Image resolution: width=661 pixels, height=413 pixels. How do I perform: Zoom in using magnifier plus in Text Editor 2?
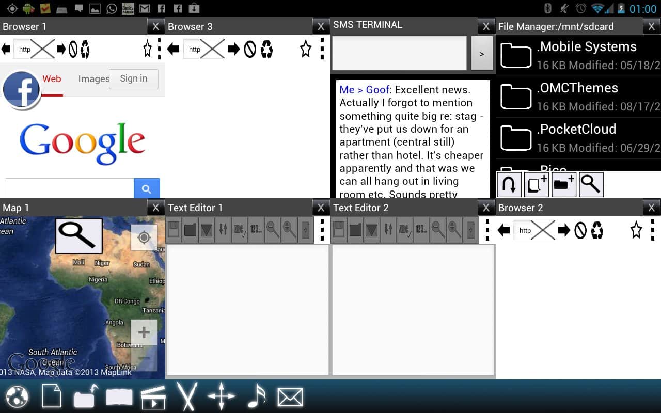[x=454, y=229]
